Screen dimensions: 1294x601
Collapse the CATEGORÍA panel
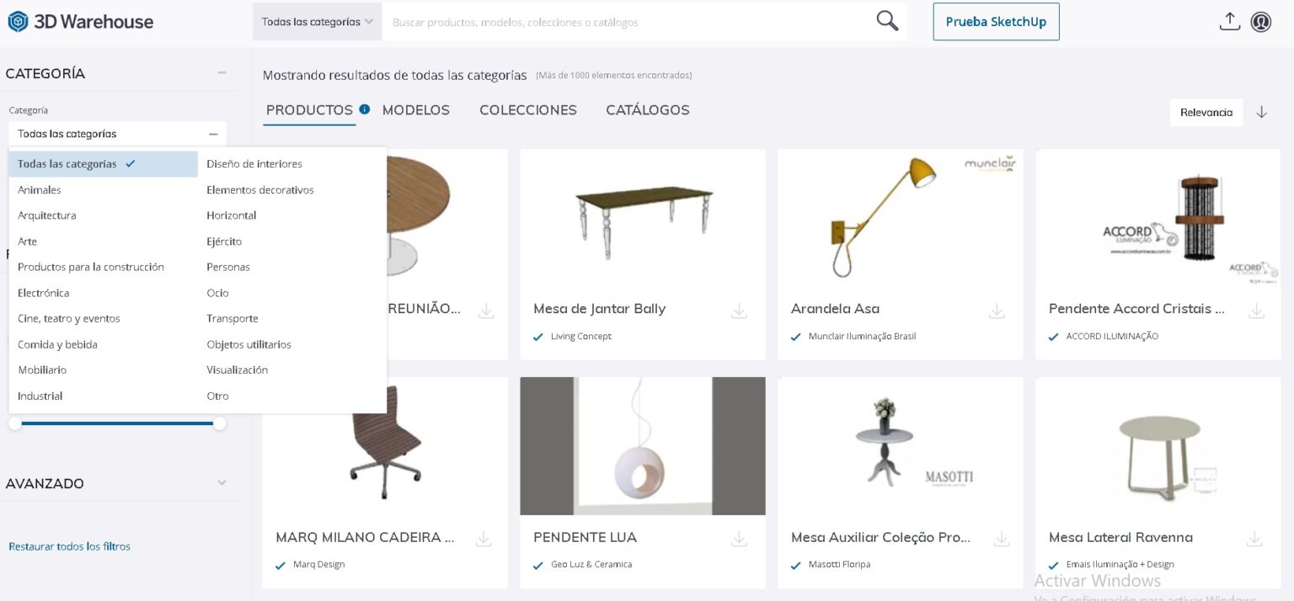tap(222, 72)
